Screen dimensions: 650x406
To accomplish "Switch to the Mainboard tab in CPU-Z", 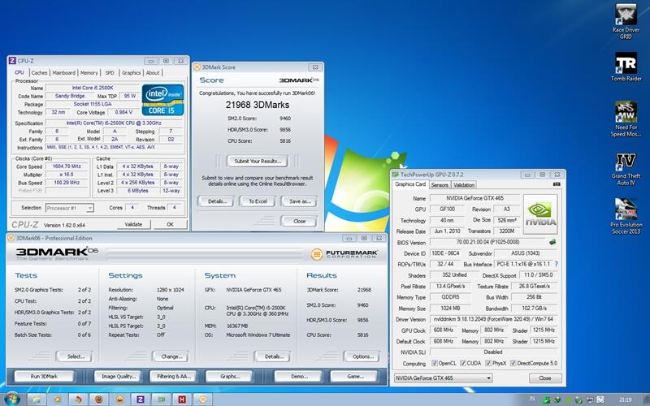I will coord(64,72).
